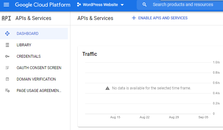Click the 0.6/s axis value

[x=216, y=83]
